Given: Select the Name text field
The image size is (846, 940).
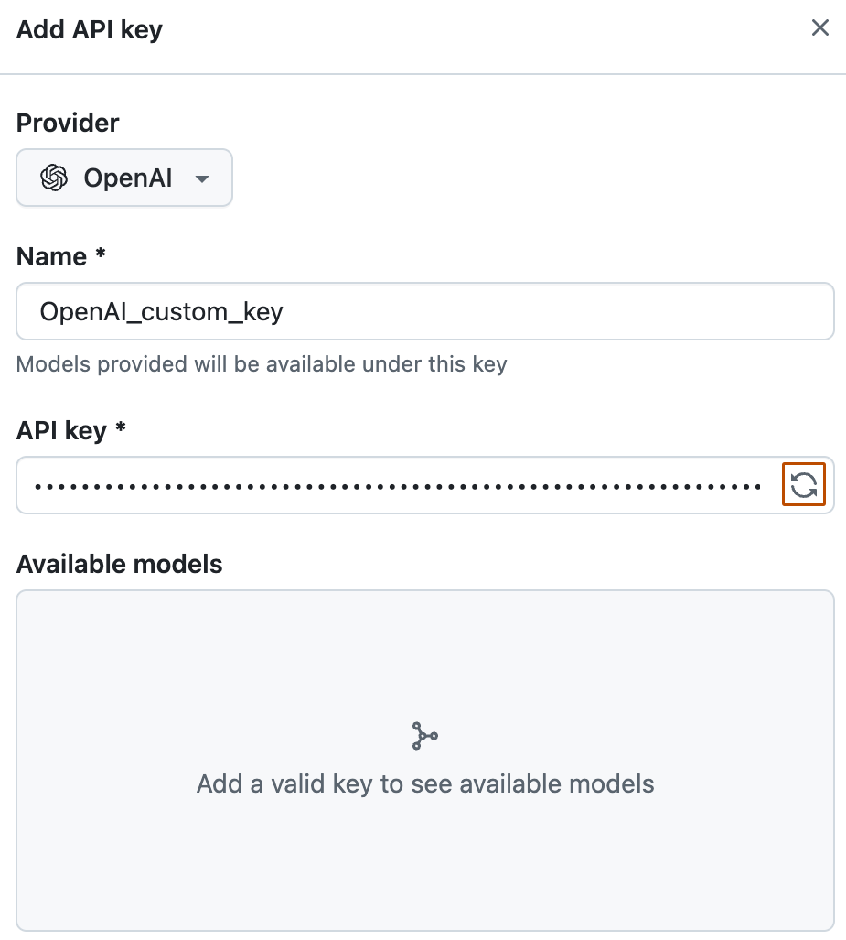Looking at the screenshot, I should (x=423, y=311).
